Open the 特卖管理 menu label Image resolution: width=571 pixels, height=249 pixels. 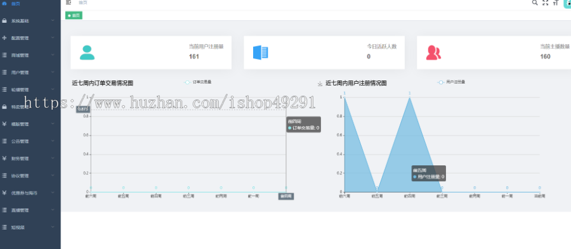[x=20, y=107]
